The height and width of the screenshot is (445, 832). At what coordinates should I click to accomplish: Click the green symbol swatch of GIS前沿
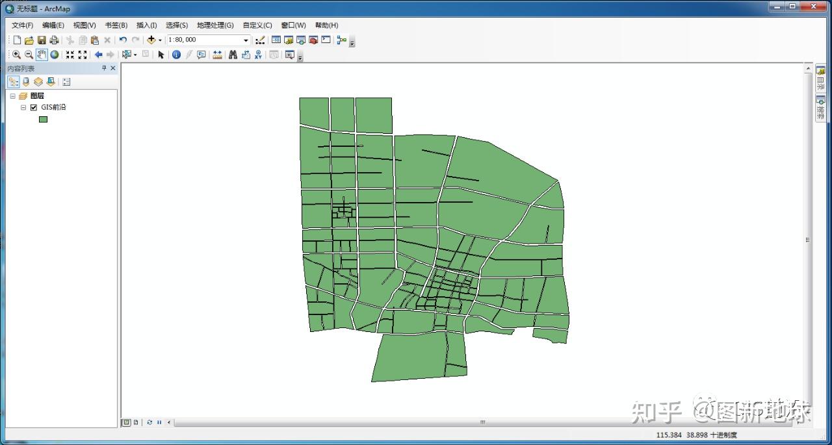43,120
